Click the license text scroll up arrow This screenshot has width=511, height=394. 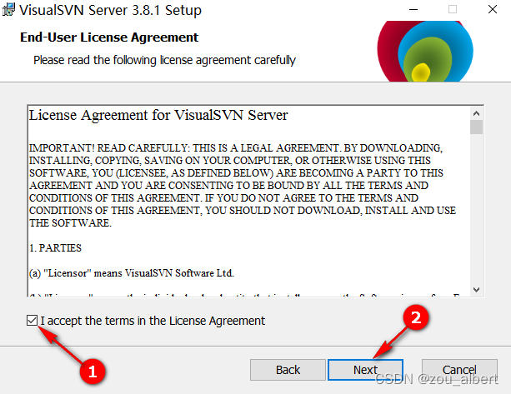[x=476, y=113]
